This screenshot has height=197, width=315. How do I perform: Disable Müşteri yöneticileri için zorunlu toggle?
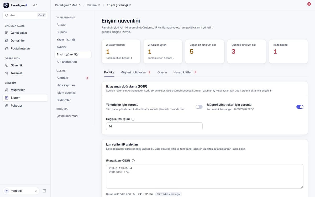(x=300, y=107)
